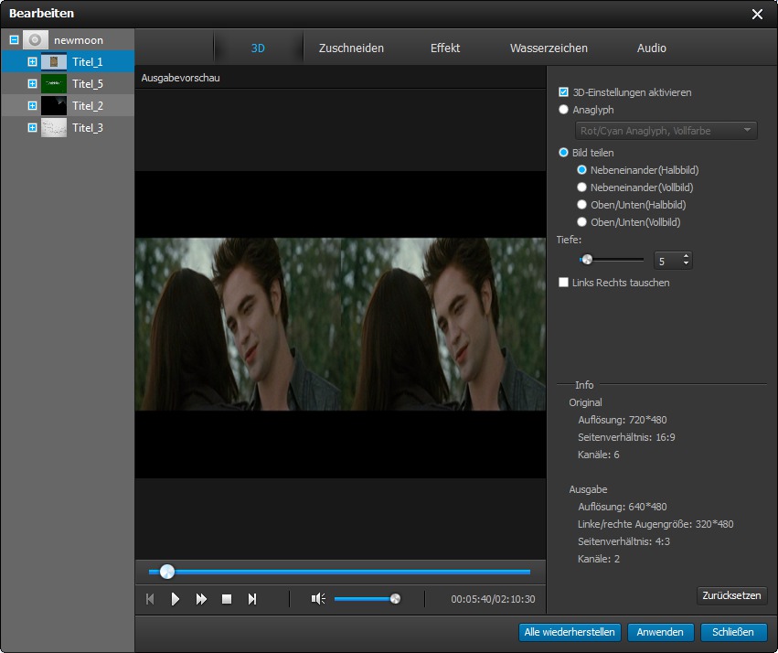Image resolution: width=778 pixels, height=653 pixels.
Task: Increase the Tiefe value with up arrow
Action: 686,256
